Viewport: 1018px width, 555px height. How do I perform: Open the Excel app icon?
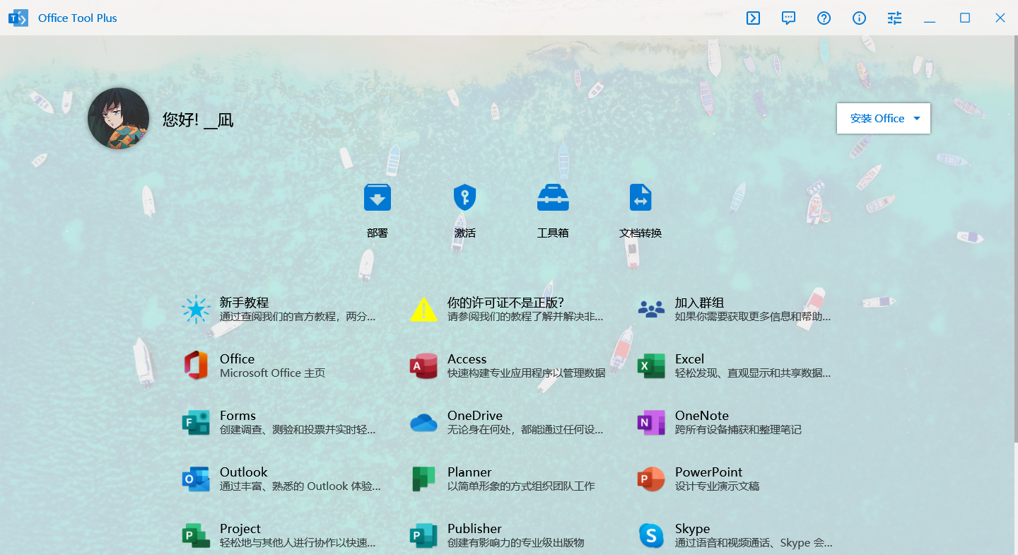point(651,366)
